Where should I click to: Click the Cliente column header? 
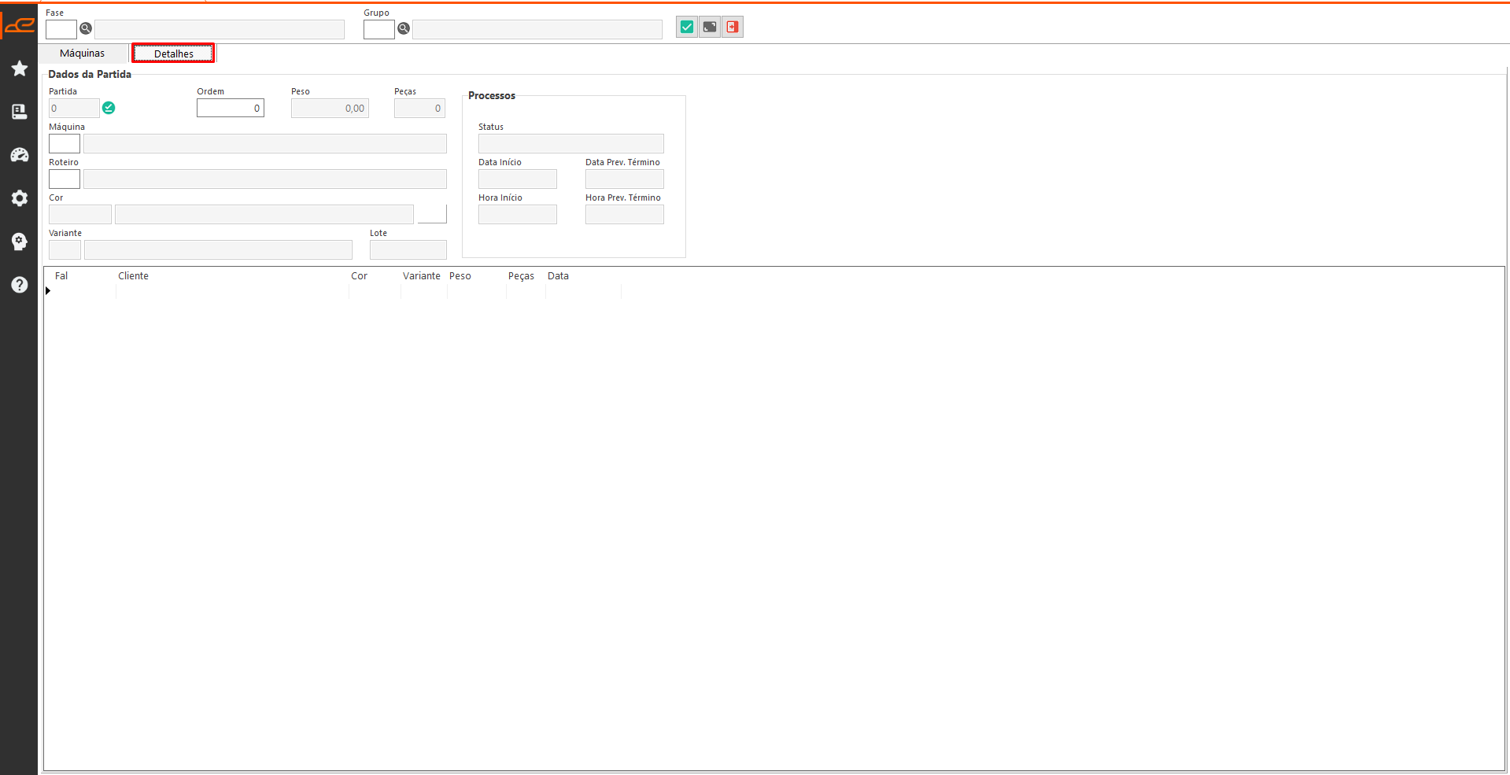point(134,276)
